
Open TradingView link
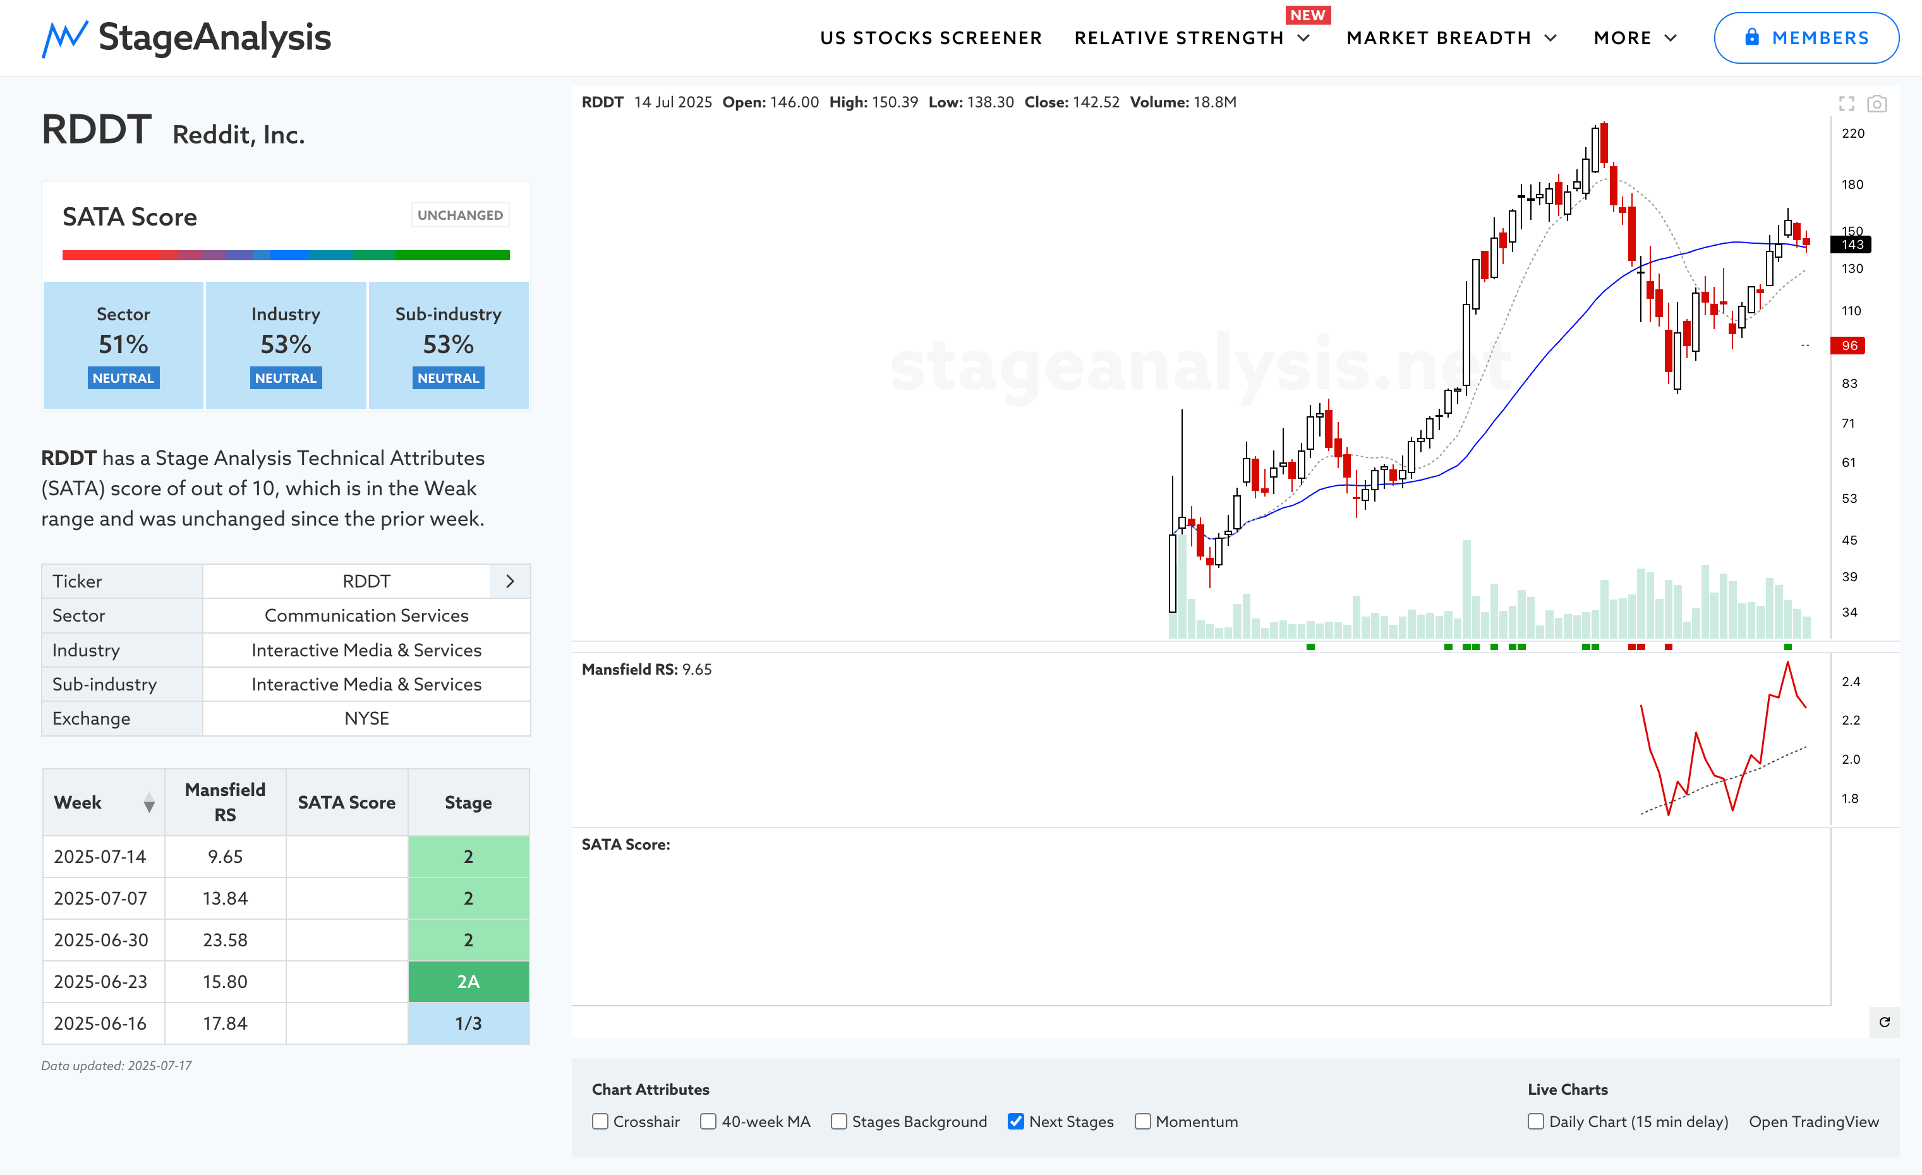(x=1813, y=1121)
